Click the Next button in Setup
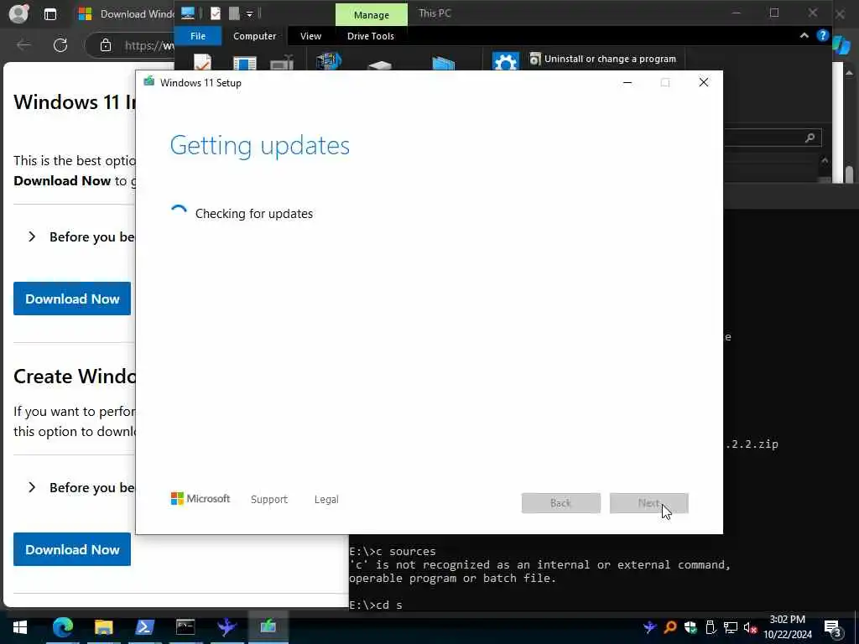The image size is (859, 644). pos(649,503)
